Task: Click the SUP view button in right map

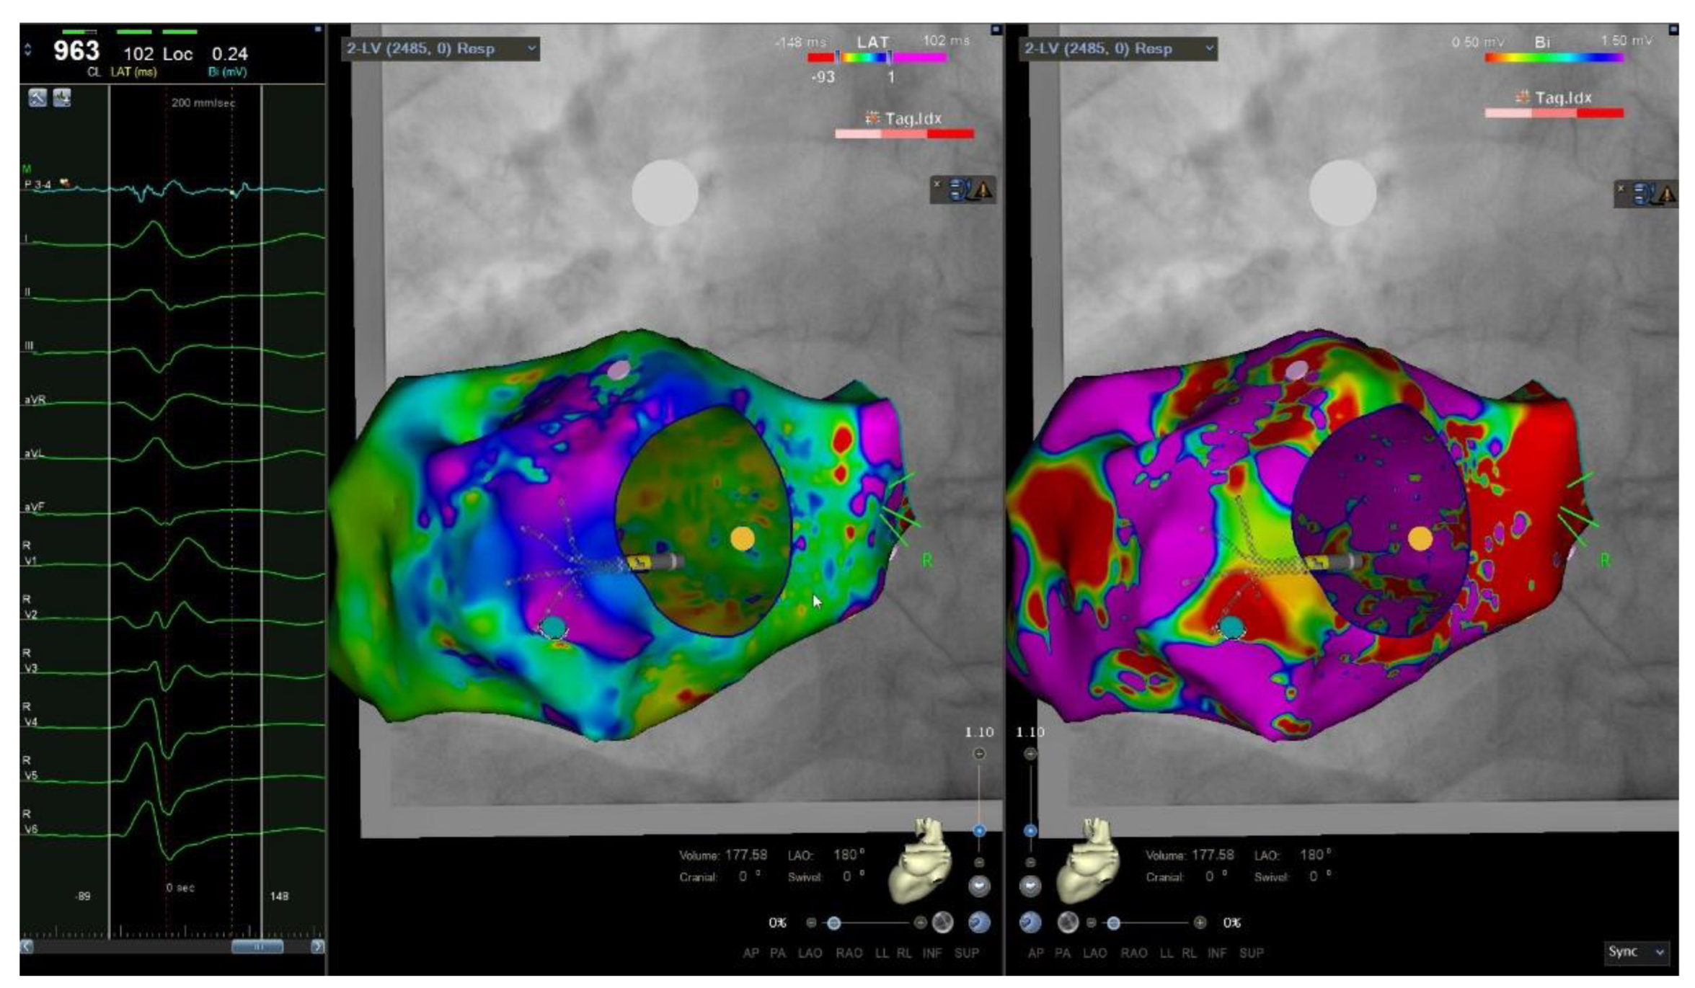Action: 1251,953
